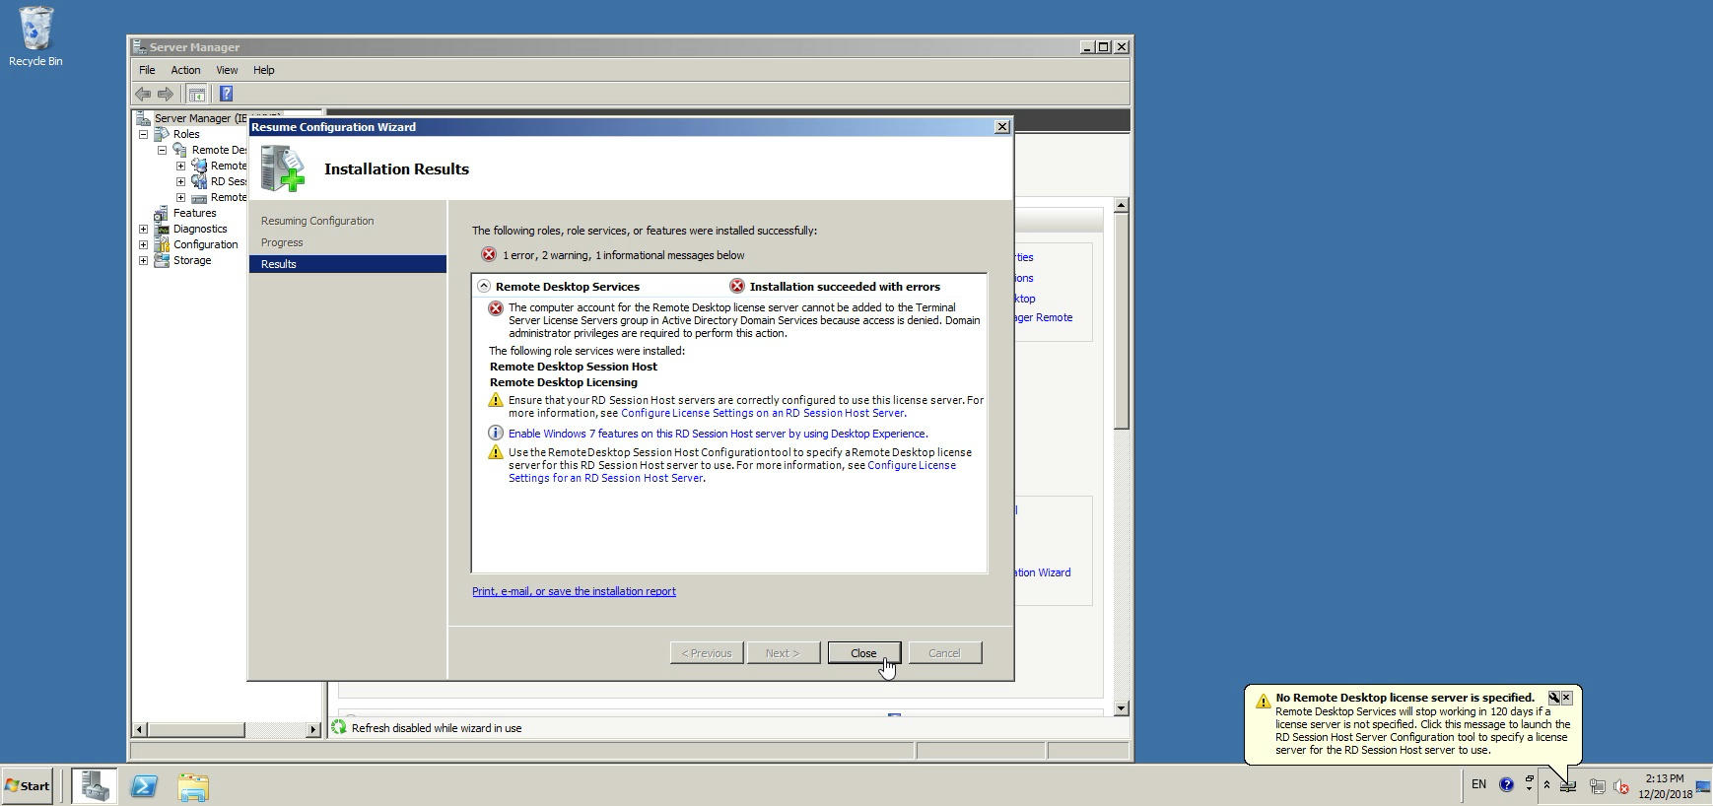Open Windows Explorer from the taskbar
Viewport: 1713px width, 806px height.
193,786
